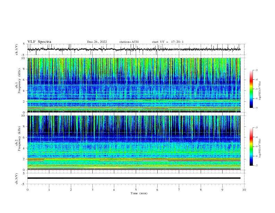Screen dimensions: 275x213
Task: Click the "4" kHz tick of ch.2 frequency axis
Action: point(24,148)
